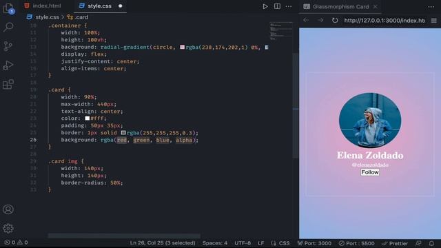Click the preview URL address field
Screen dimensions: 441x248
point(384,20)
